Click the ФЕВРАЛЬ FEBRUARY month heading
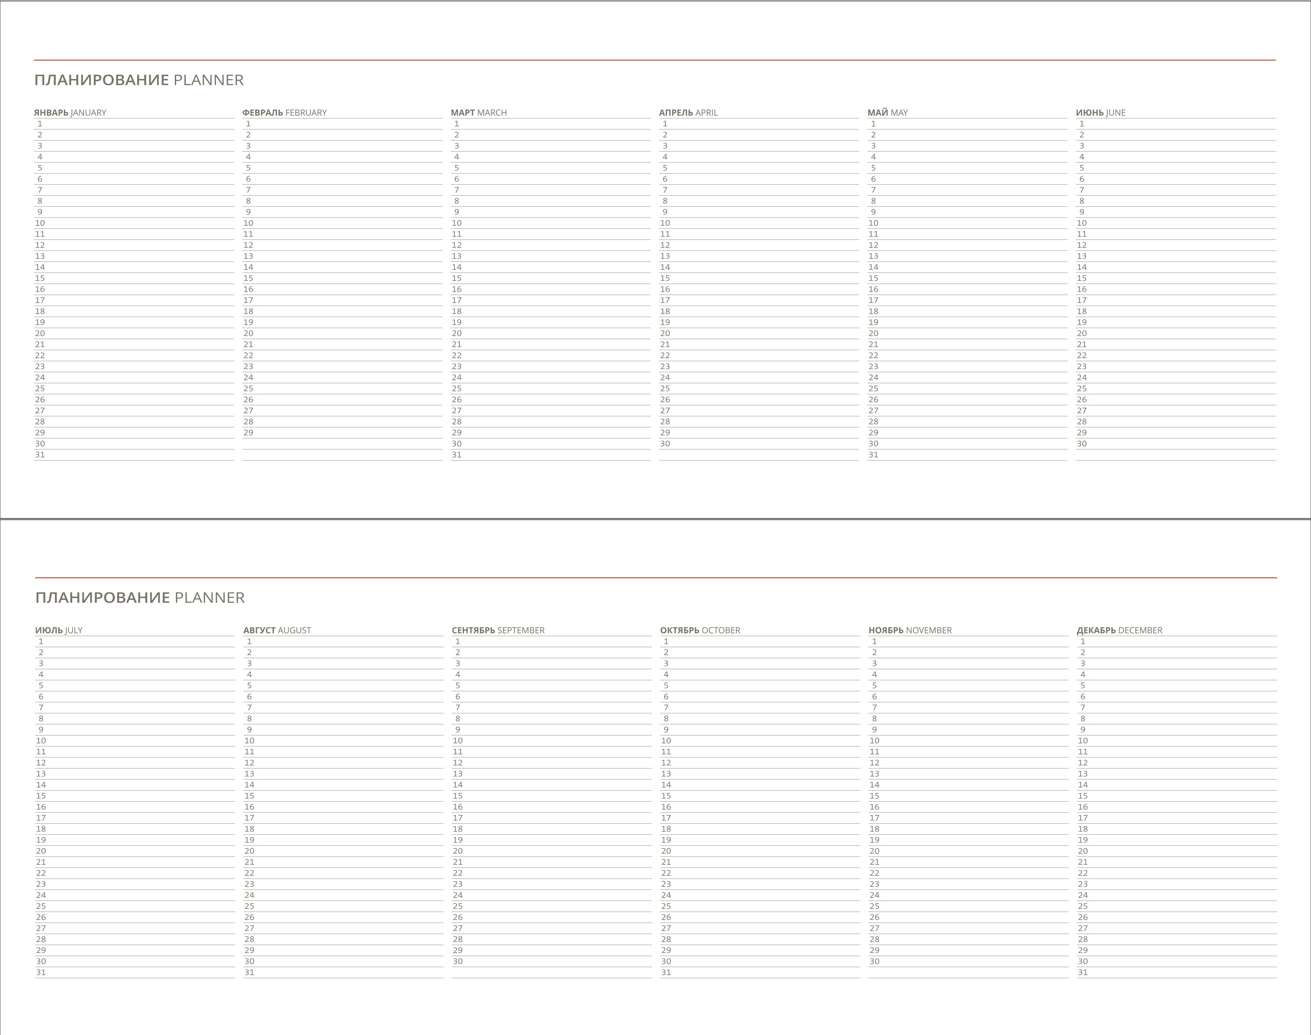The width and height of the screenshot is (1311, 1035). tap(284, 113)
